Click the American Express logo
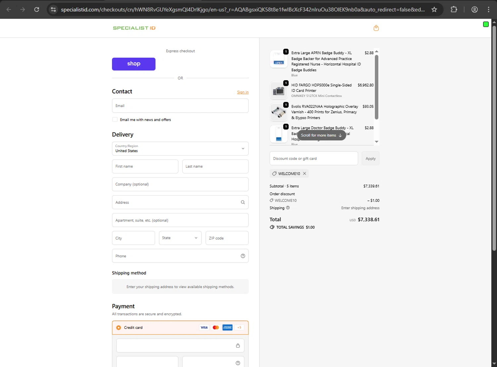 pos(227,328)
